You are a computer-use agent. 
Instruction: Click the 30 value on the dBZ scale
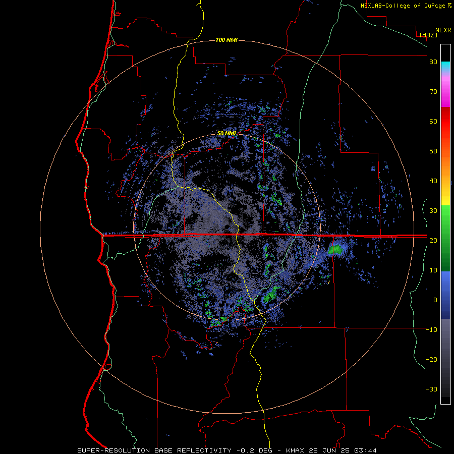[x=433, y=211]
